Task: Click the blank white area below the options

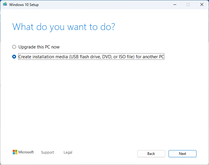Action: [x=104, y=104]
